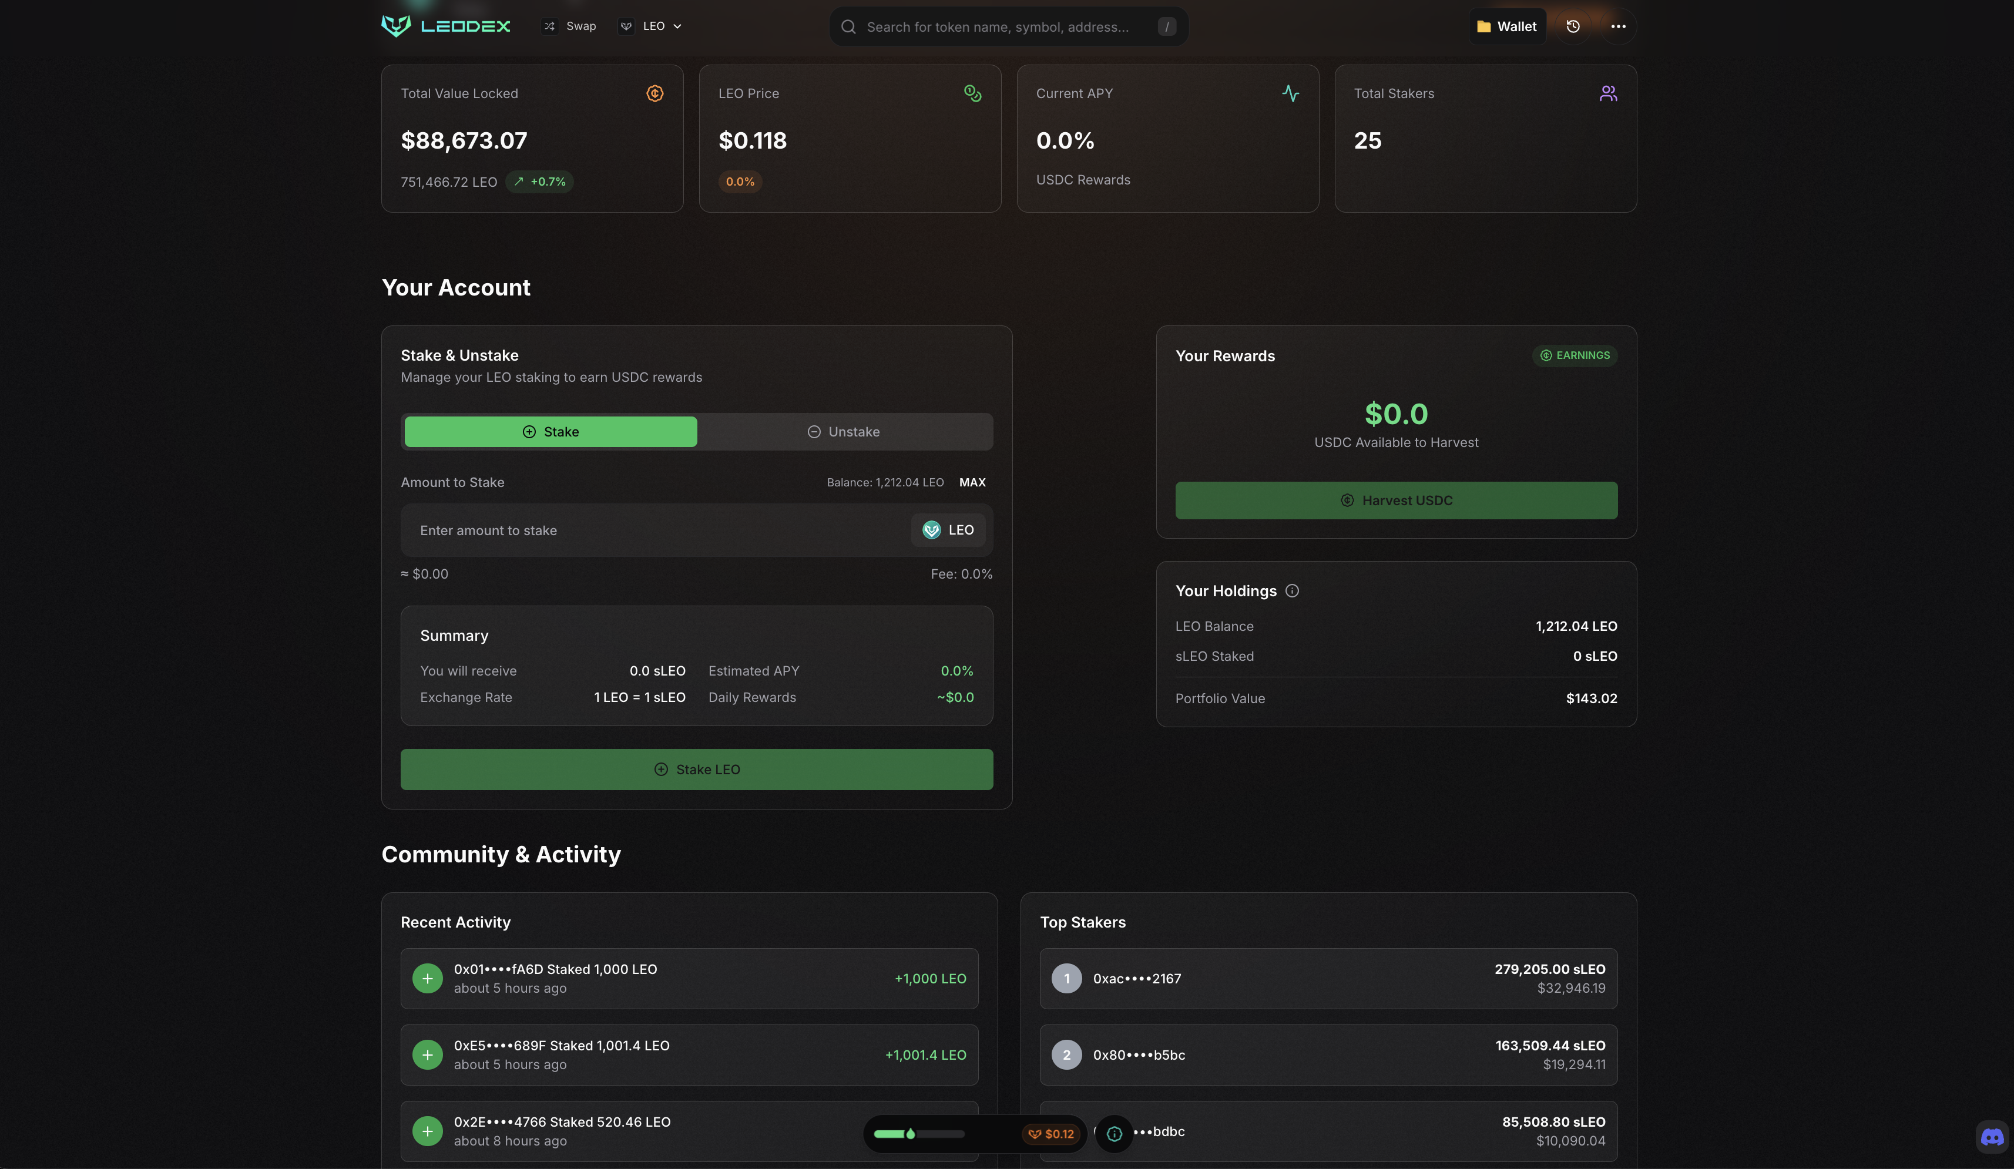Open the Wallet panel
This screenshot has height=1169, width=2014.
[1506, 26]
